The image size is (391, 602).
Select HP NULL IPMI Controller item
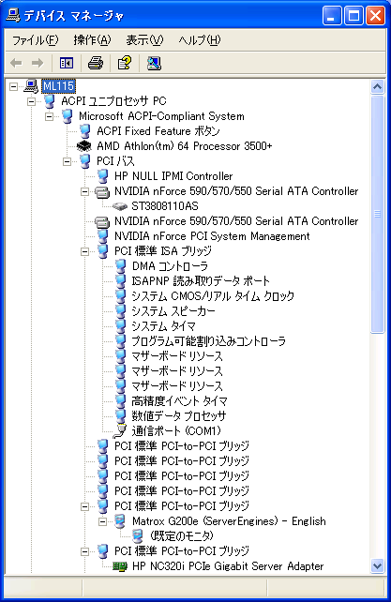[x=173, y=176]
